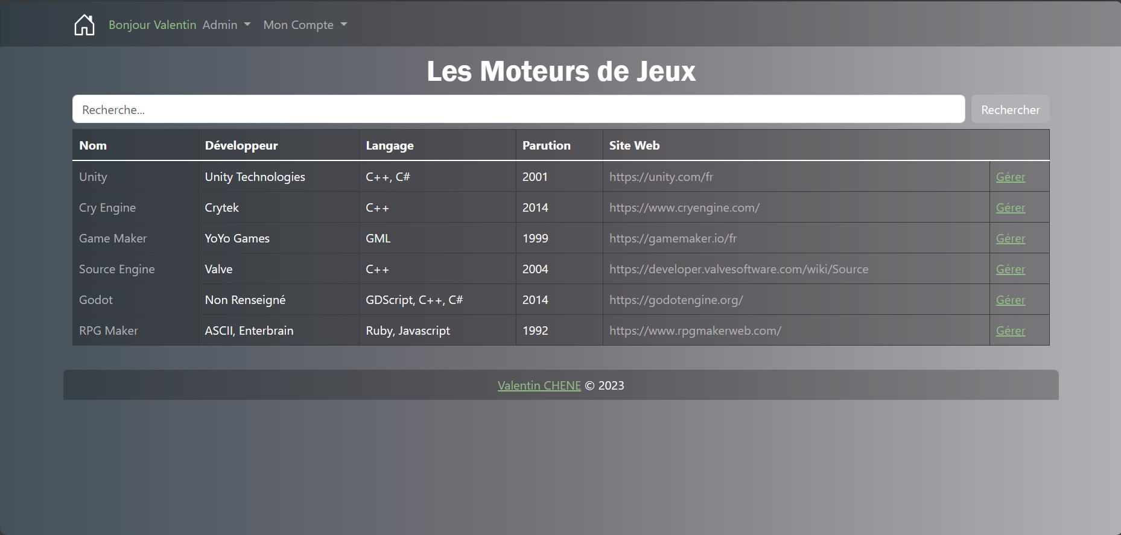This screenshot has height=535, width=1121.
Task: Click the Bonjour Valentin greeting
Action: coord(153,25)
